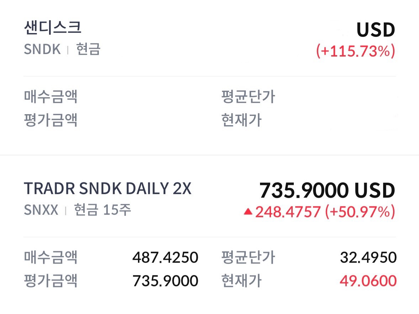The width and height of the screenshot is (419, 314).
Task: Tap the 735.9000 evaluation amount value
Action: coord(165,281)
